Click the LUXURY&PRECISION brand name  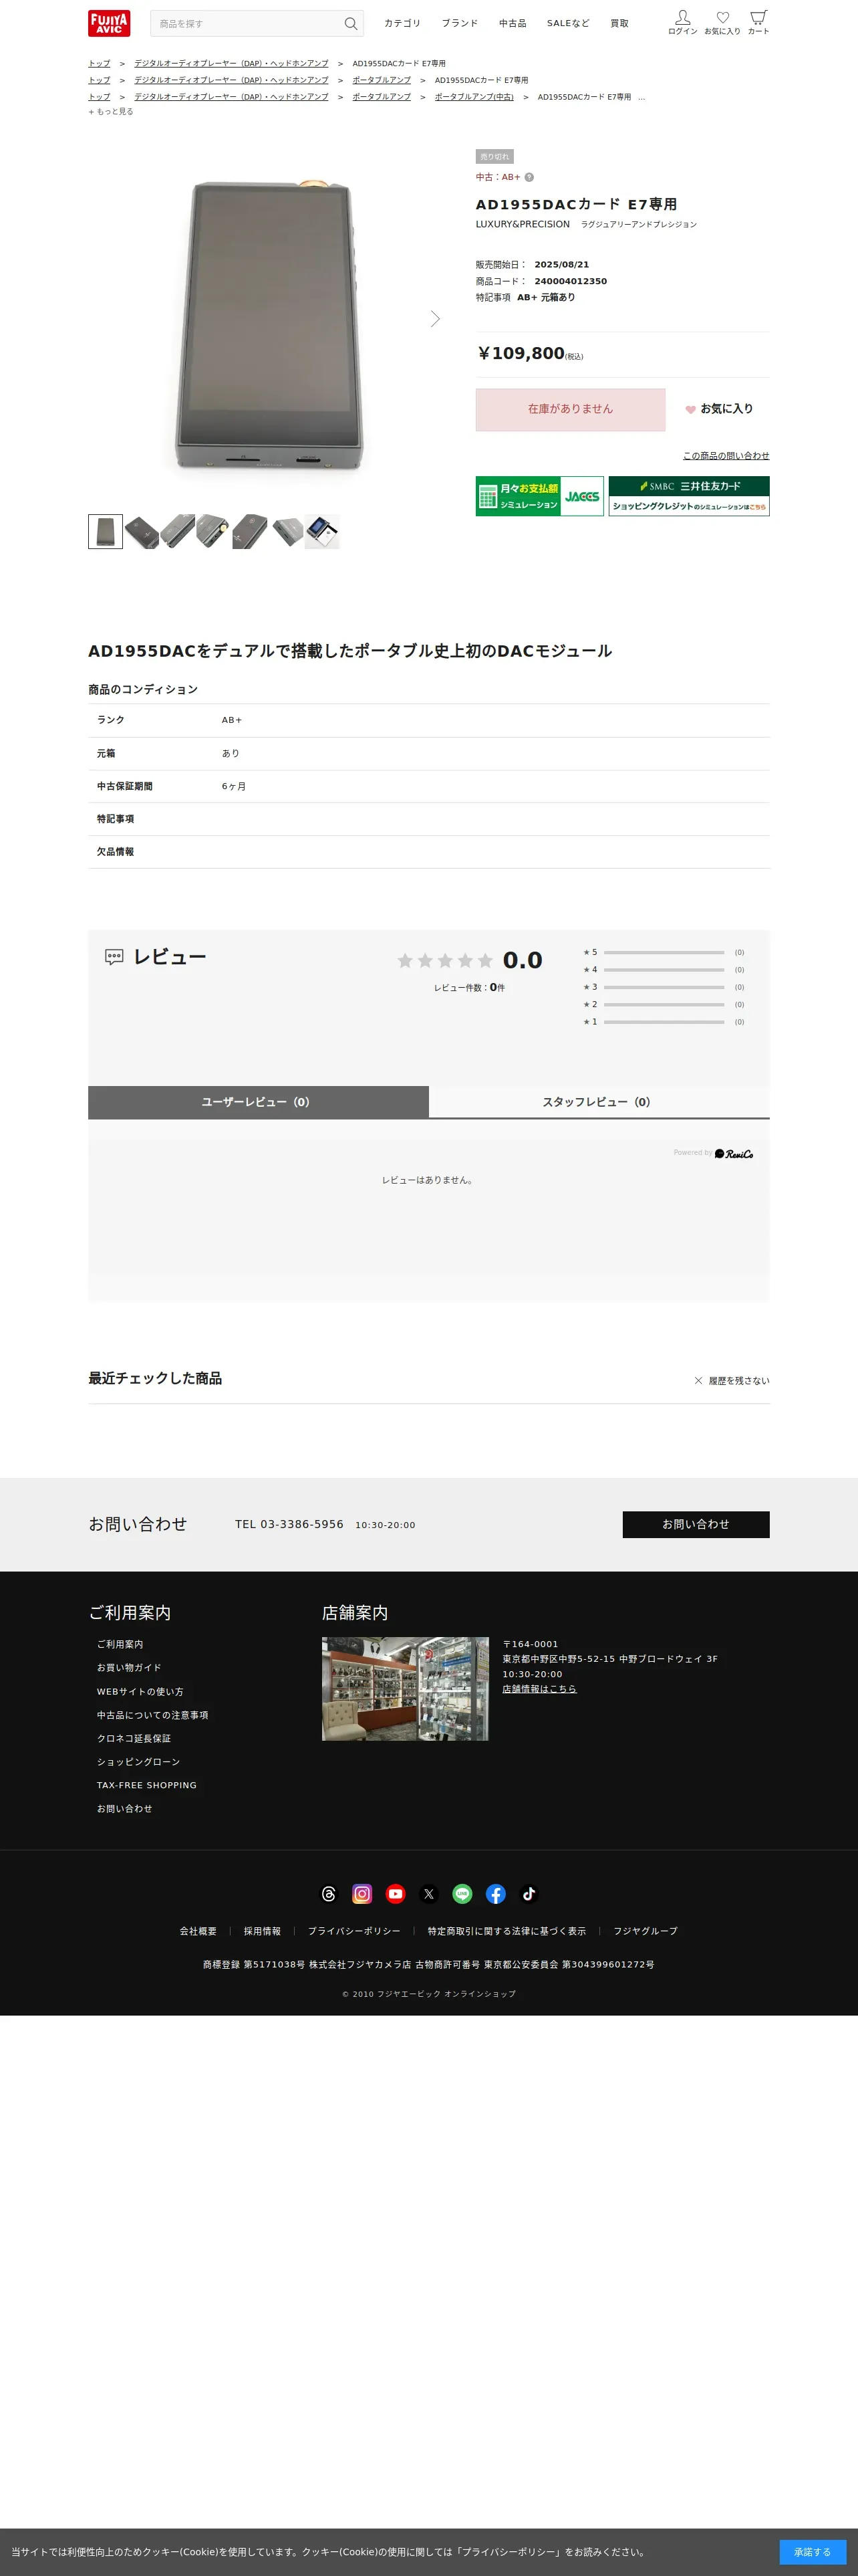point(523,224)
